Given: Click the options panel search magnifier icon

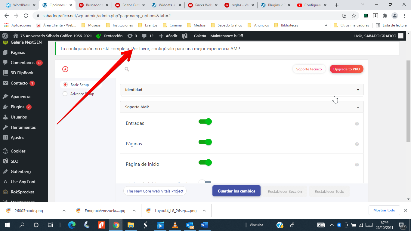Looking at the screenshot, I should click(x=127, y=69).
